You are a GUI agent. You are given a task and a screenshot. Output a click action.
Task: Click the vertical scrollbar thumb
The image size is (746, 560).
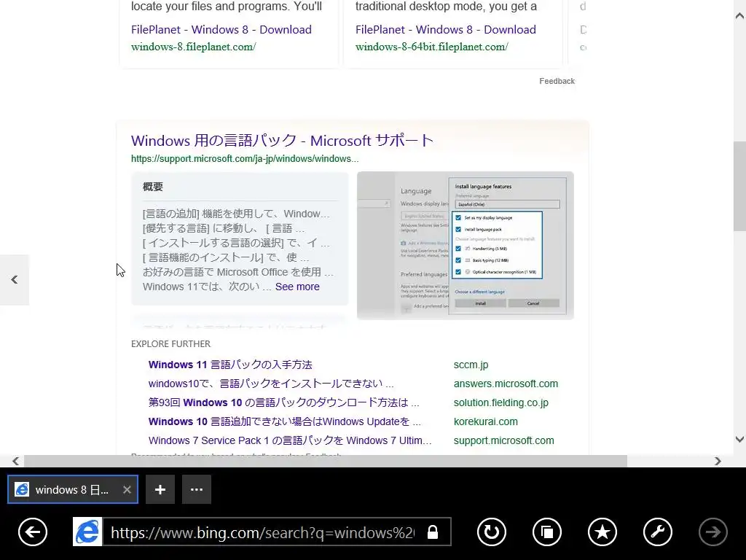click(739, 186)
